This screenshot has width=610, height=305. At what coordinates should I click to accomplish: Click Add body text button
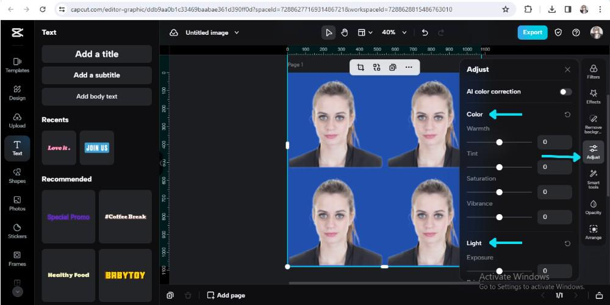point(97,96)
